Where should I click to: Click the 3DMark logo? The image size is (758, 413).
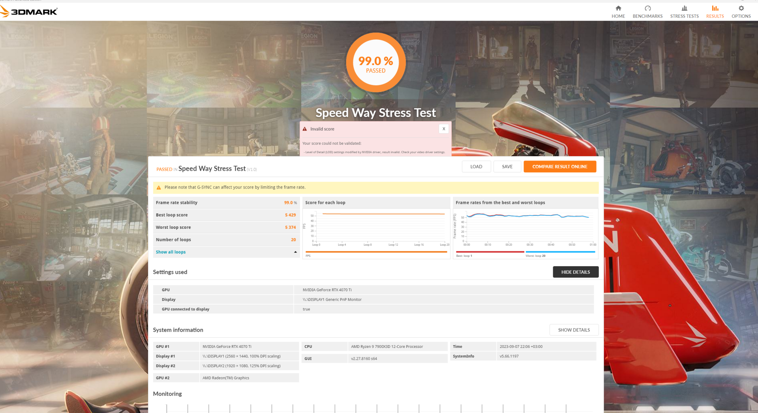[x=29, y=11]
